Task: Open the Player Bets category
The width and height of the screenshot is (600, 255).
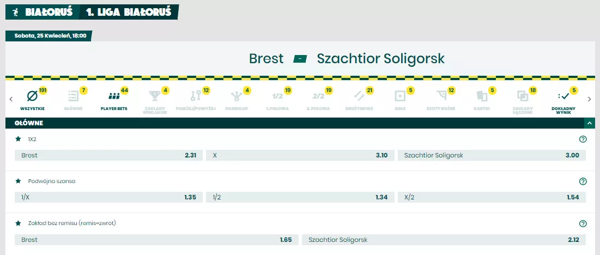Action: tap(114, 97)
